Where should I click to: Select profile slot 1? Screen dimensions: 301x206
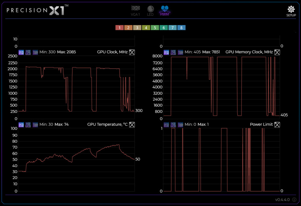coord(119,28)
